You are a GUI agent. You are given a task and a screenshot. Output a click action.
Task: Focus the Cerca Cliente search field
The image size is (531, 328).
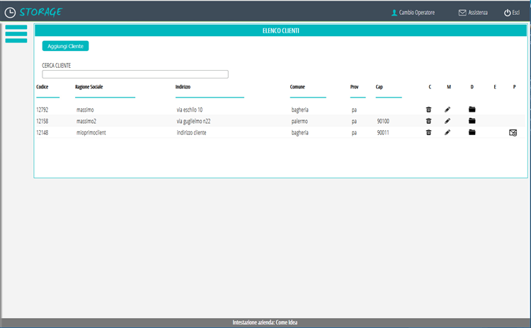pos(135,74)
